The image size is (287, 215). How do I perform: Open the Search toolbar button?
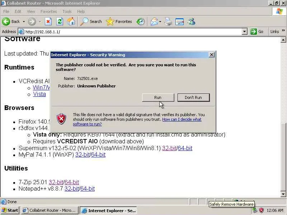point(91,21)
